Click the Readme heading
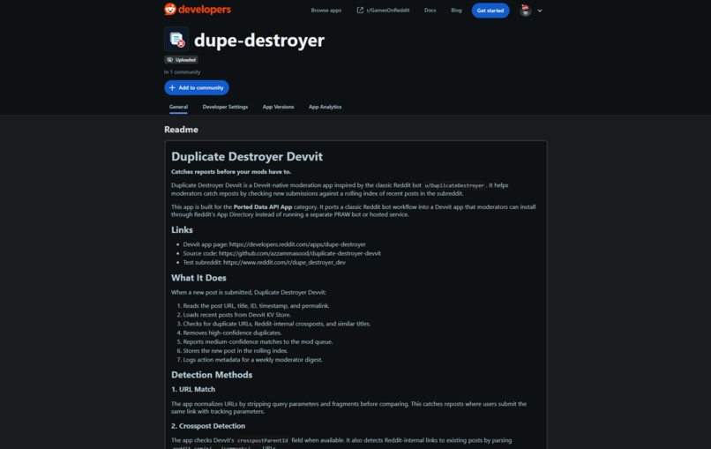 point(181,130)
